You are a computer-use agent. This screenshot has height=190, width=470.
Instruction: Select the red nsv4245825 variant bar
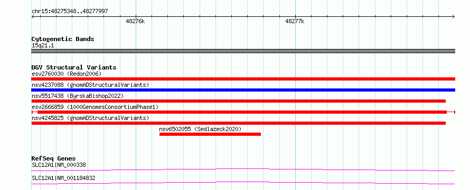tap(239, 123)
